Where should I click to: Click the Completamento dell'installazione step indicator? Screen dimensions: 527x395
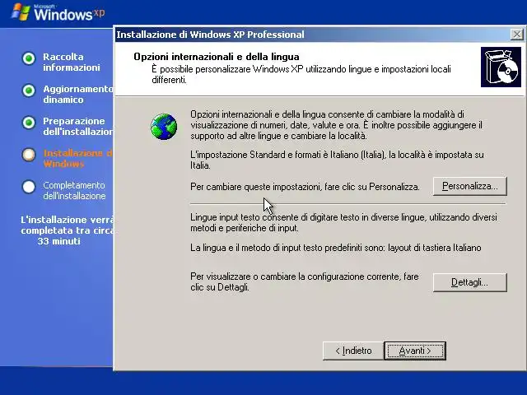coord(29,187)
